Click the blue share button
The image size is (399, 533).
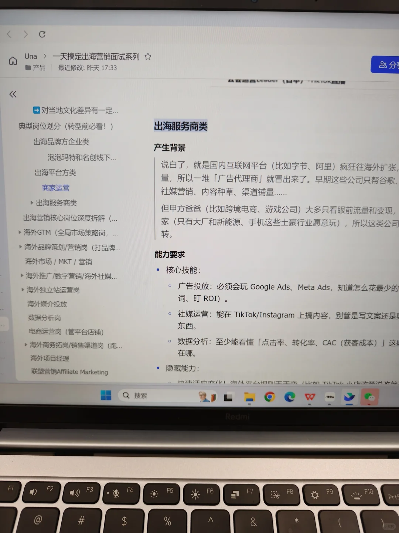point(385,65)
